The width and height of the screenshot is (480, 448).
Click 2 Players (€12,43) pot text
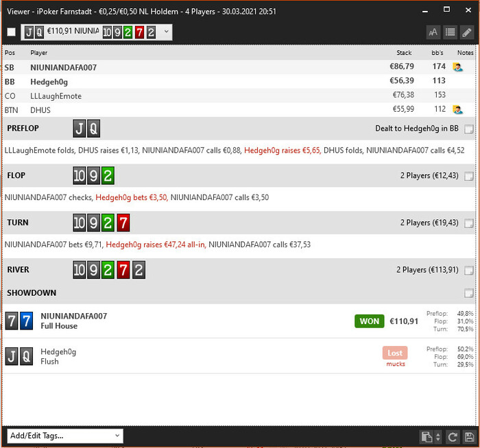click(x=429, y=175)
